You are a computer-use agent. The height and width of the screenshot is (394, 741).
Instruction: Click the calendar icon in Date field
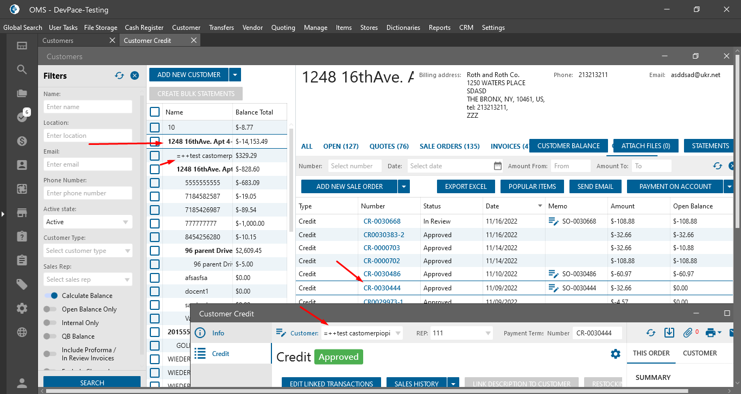pos(498,166)
